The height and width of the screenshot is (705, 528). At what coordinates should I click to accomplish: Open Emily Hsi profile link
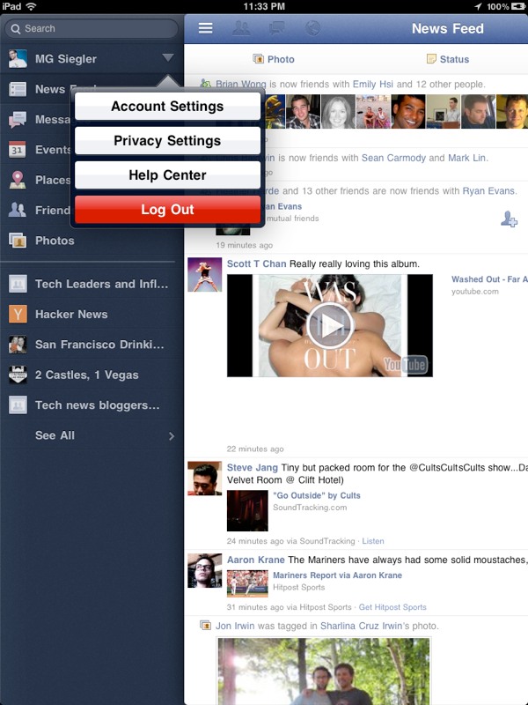click(x=372, y=84)
